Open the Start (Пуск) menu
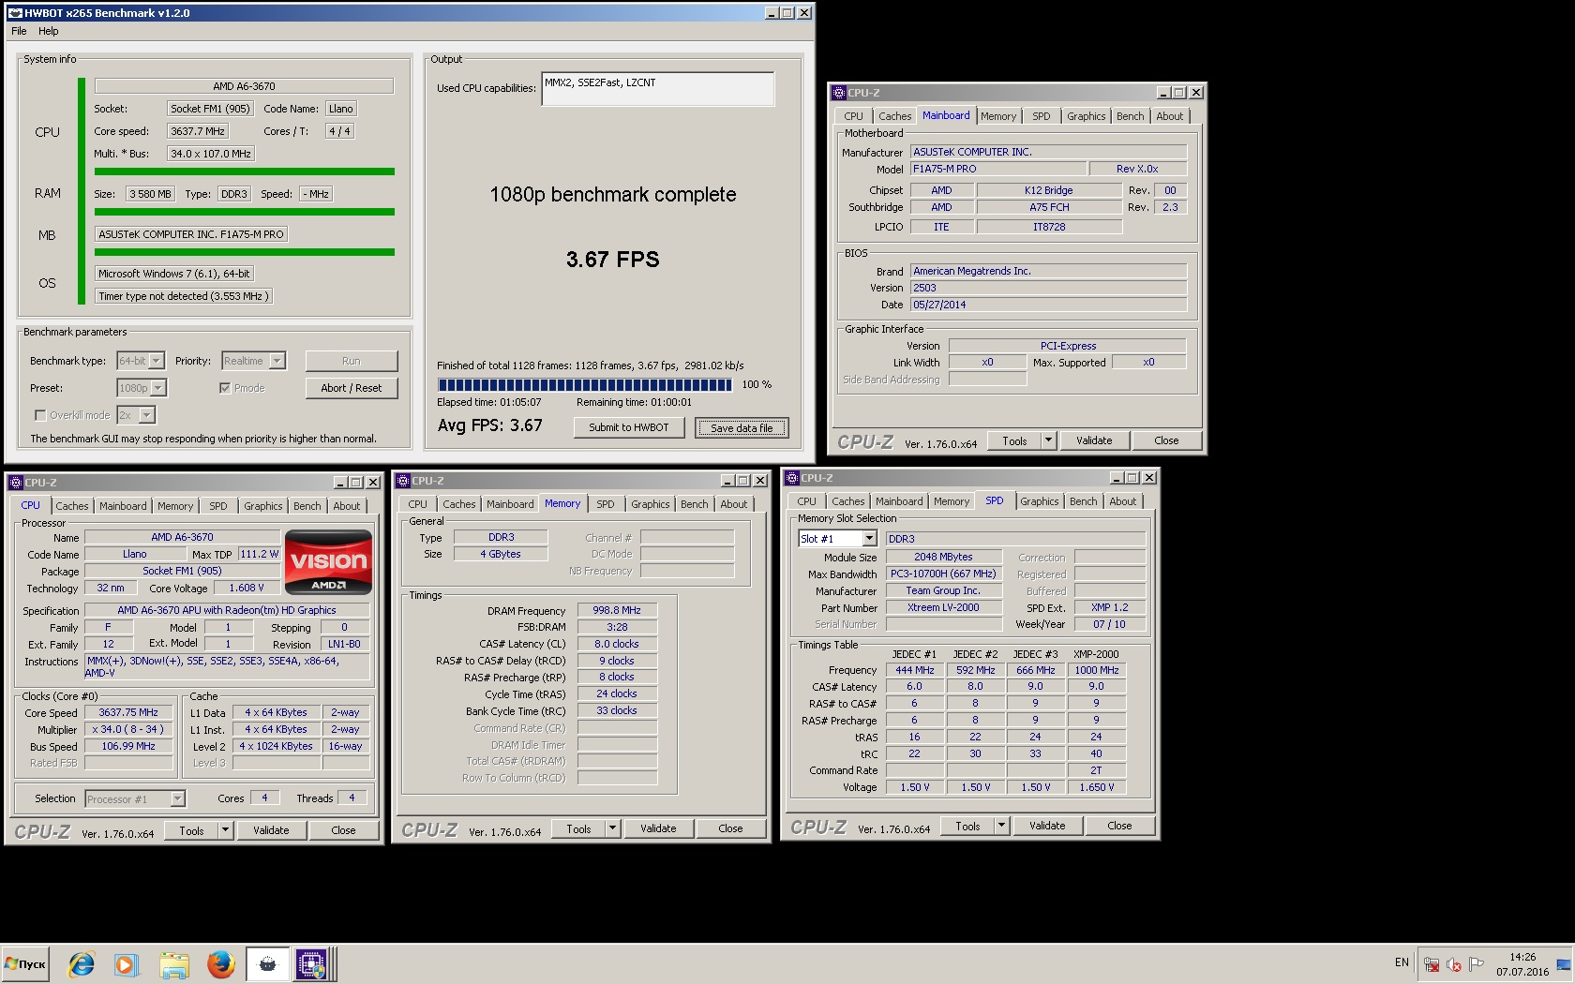Screen dimensions: 1575x984 click(25, 963)
